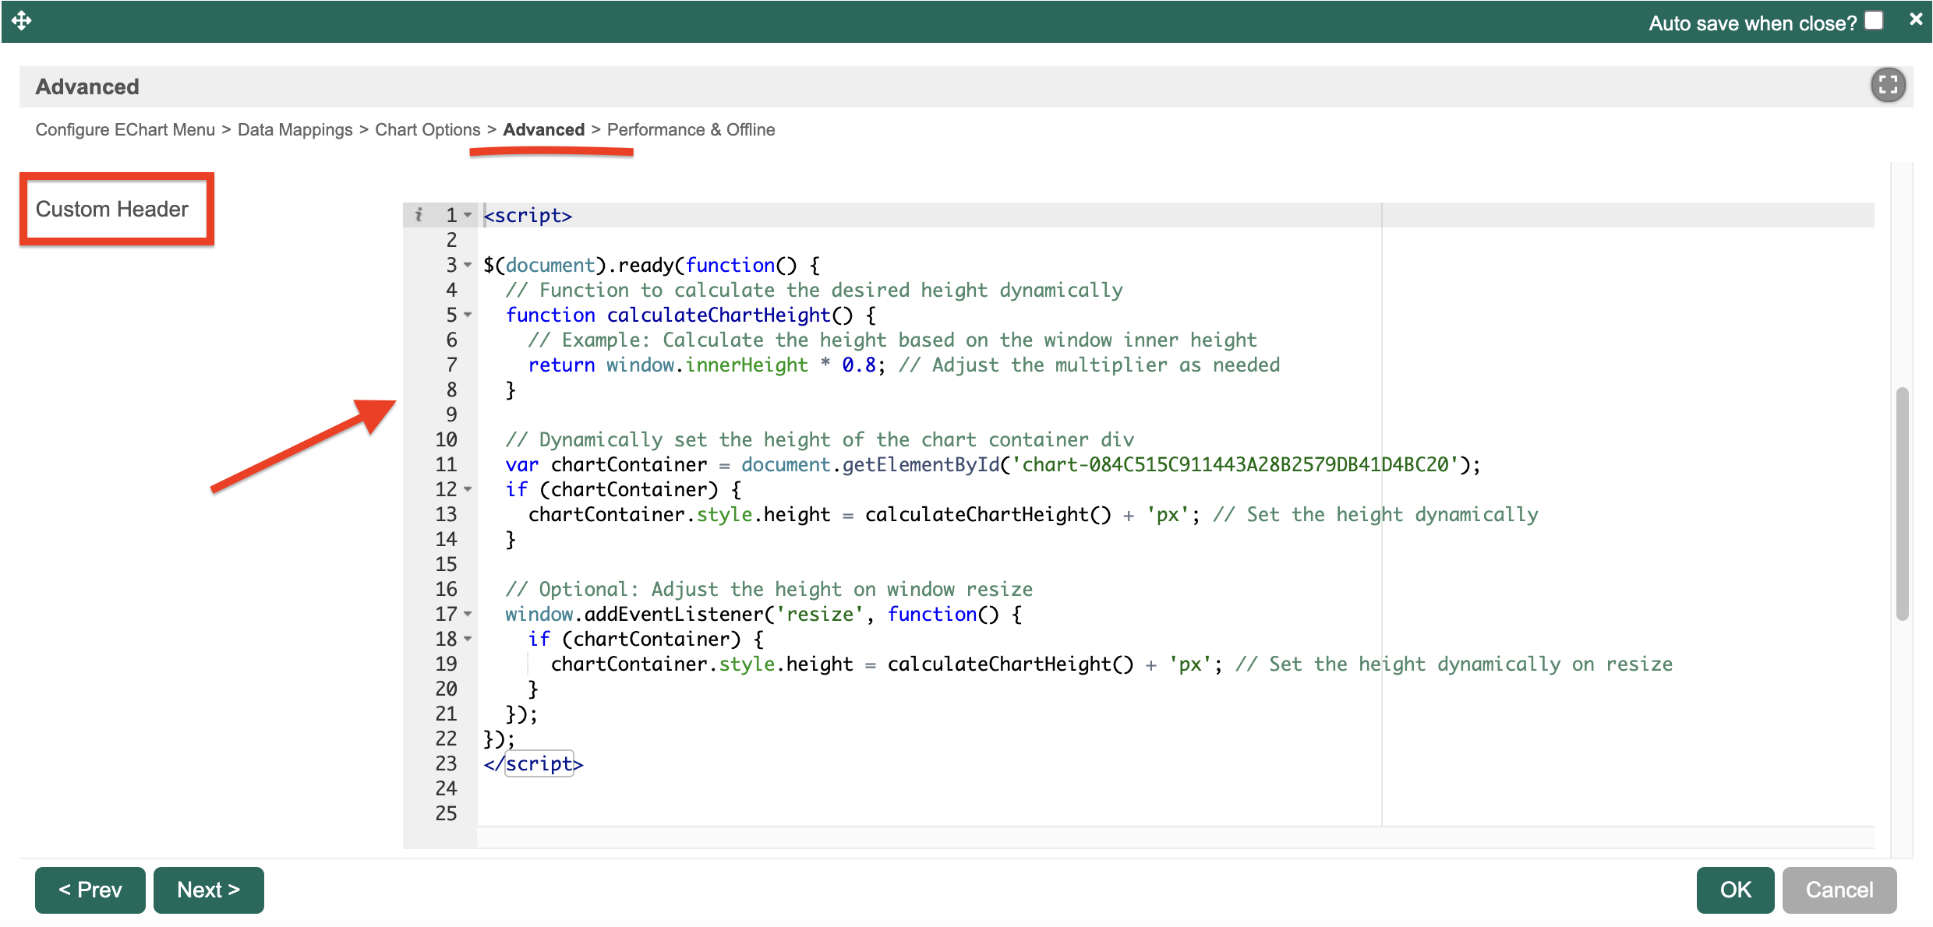Fold the if chartContainer block at line 12
The width and height of the screenshot is (1933, 927).
click(468, 489)
